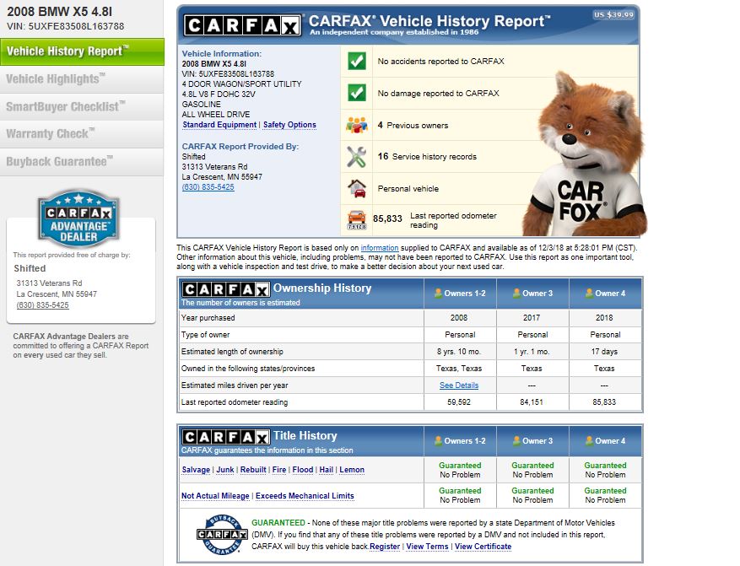The image size is (740, 566).
Task: Open See Details for miles per year
Action: [x=459, y=385]
